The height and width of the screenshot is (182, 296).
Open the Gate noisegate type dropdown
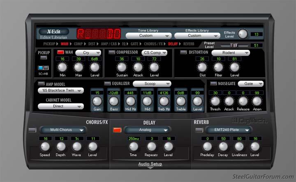point(251,83)
